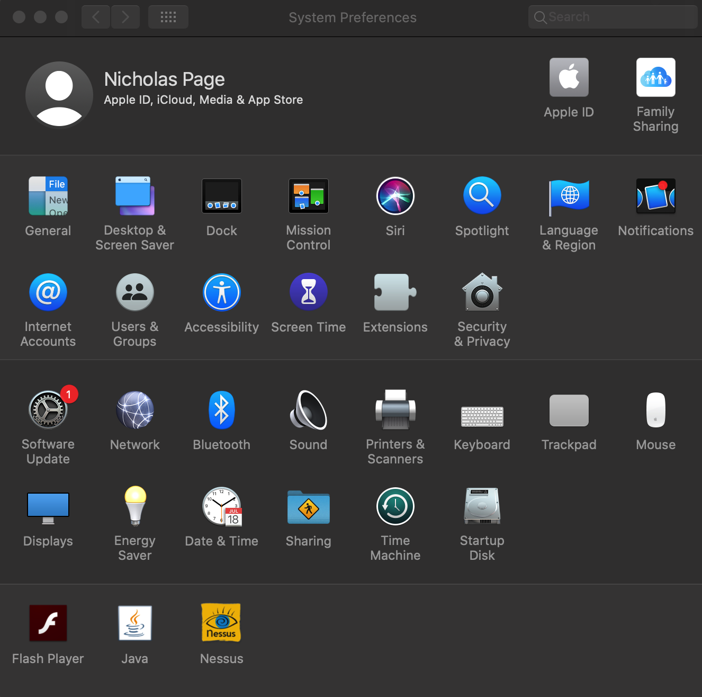Open Apple ID account settings

pos(569,78)
